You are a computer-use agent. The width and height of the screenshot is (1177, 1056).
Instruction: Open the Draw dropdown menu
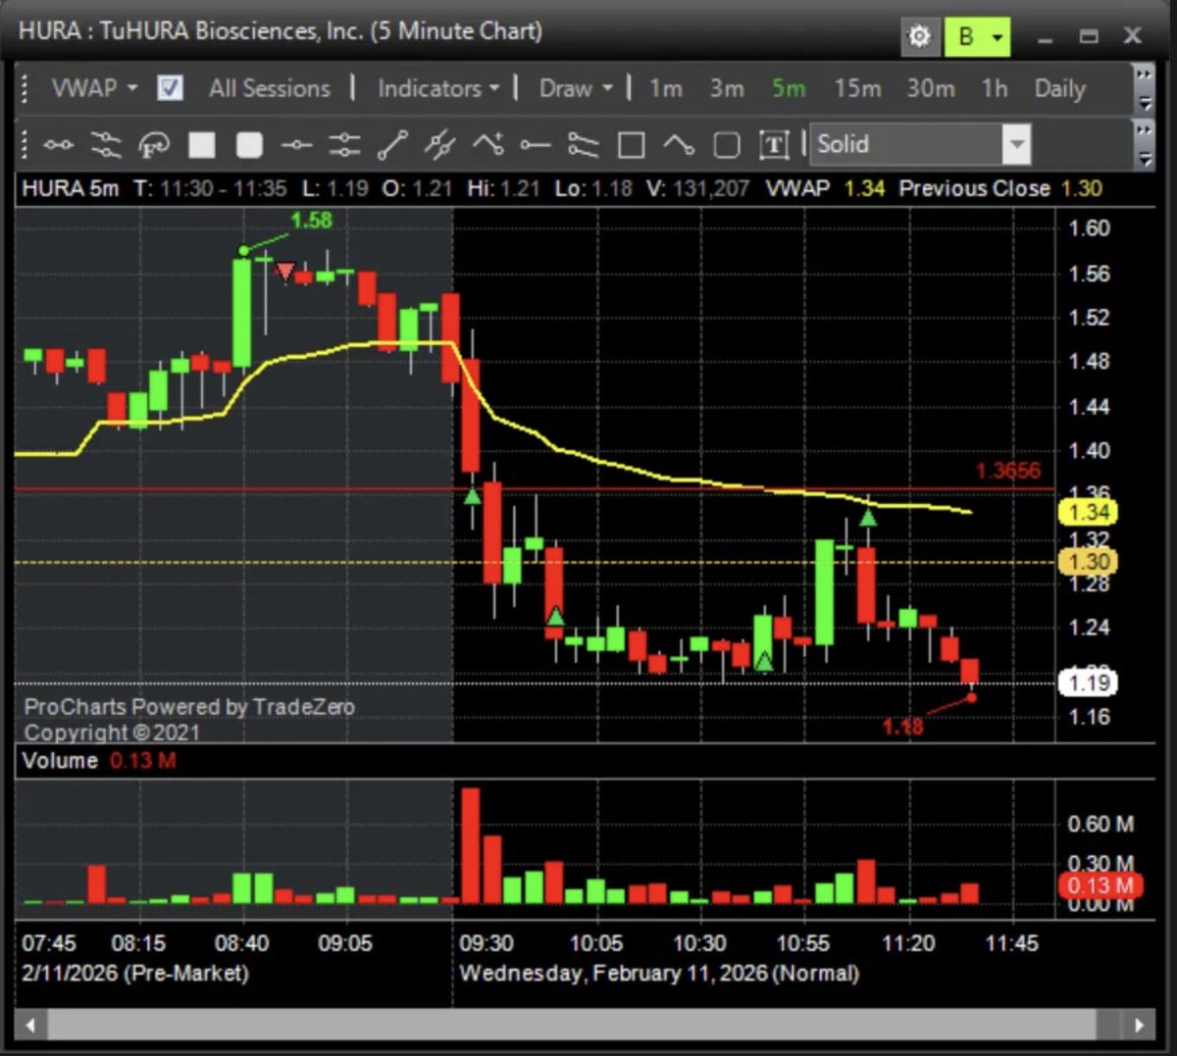pos(576,88)
